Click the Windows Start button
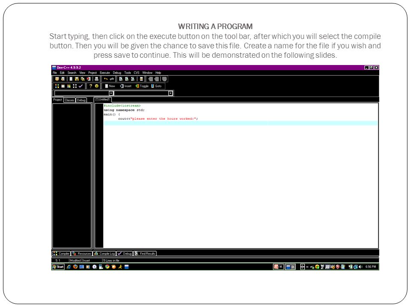The height and width of the screenshot is (308, 410). click(58, 267)
